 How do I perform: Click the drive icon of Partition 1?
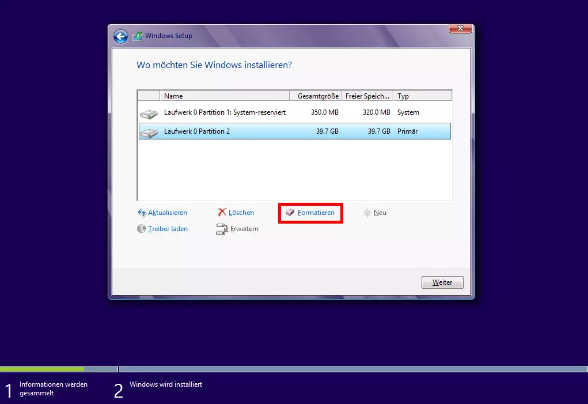coord(149,114)
